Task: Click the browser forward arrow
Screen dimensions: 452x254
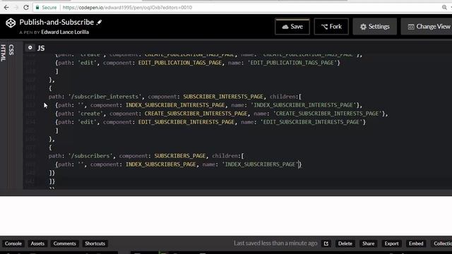Action: coord(16,8)
